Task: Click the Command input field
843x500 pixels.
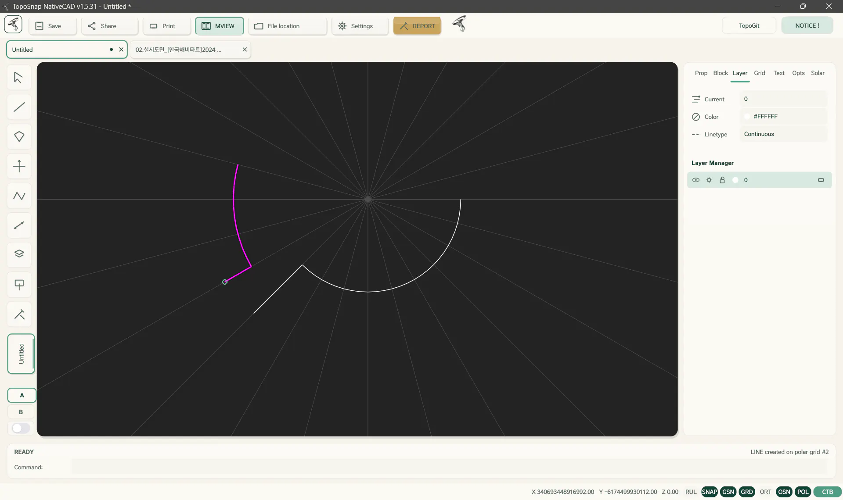Action: (x=449, y=467)
